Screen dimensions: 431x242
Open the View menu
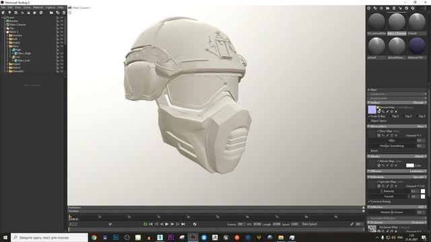point(18,7)
